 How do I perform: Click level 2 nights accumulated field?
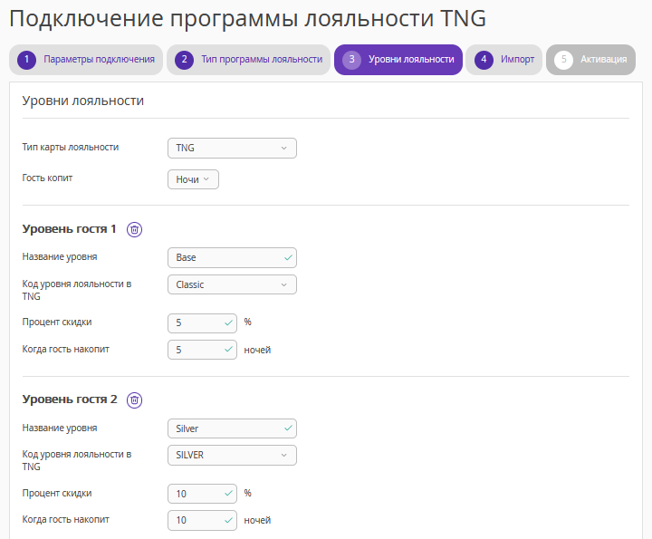(199, 520)
